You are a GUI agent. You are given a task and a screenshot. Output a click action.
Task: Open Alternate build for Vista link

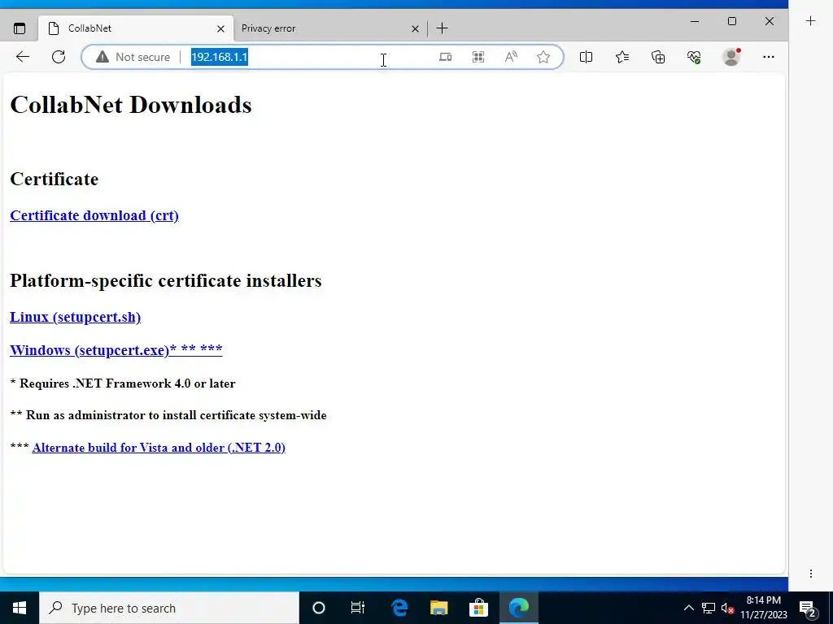[159, 448]
